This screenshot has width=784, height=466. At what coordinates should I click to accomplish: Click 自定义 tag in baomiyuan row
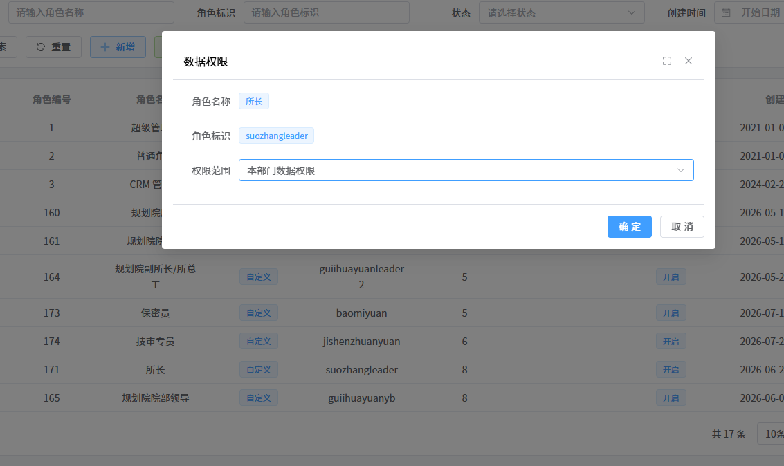[x=259, y=313]
